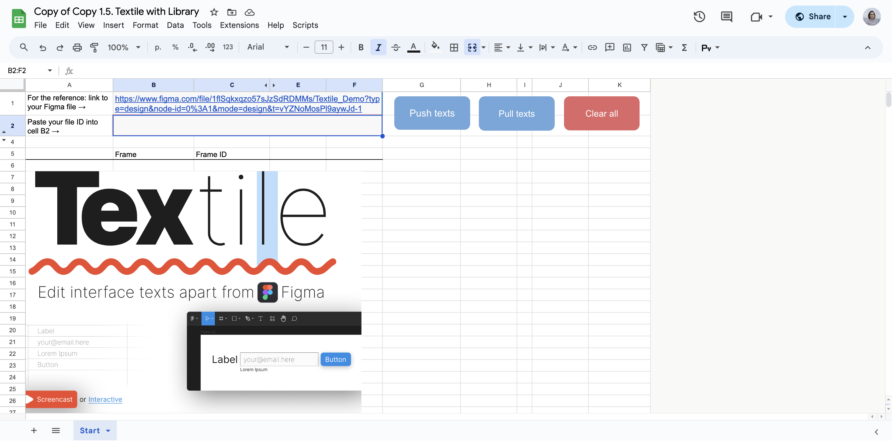Toggle the merge cells button

[x=472, y=47]
